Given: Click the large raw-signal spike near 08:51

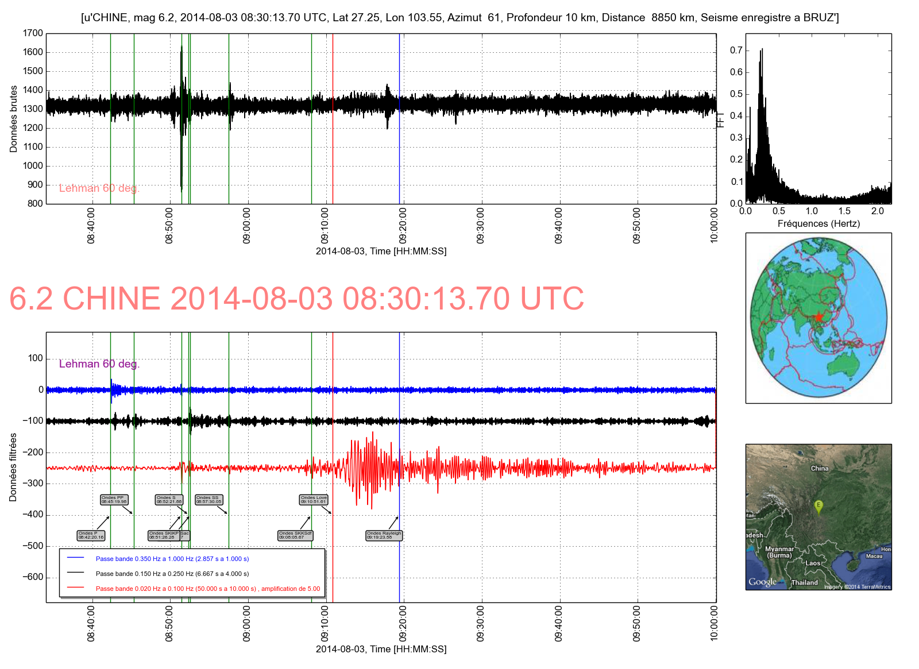Looking at the screenshot, I should (x=182, y=118).
